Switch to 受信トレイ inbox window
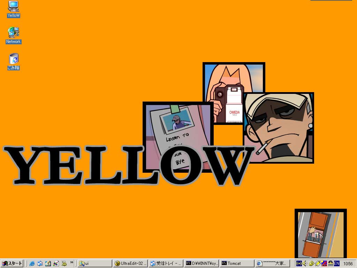357x268 pixels. click(166, 263)
